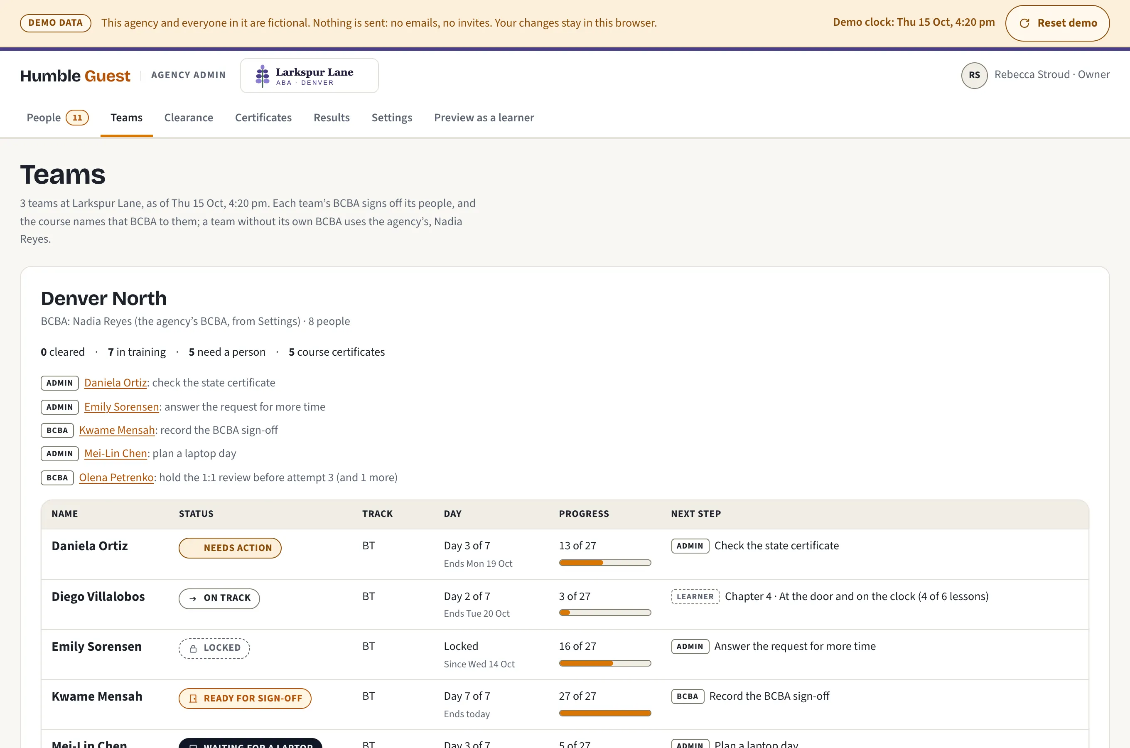The image size is (1130, 748).
Task: Select Preview as a learner tab
Action: (x=484, y=118)
